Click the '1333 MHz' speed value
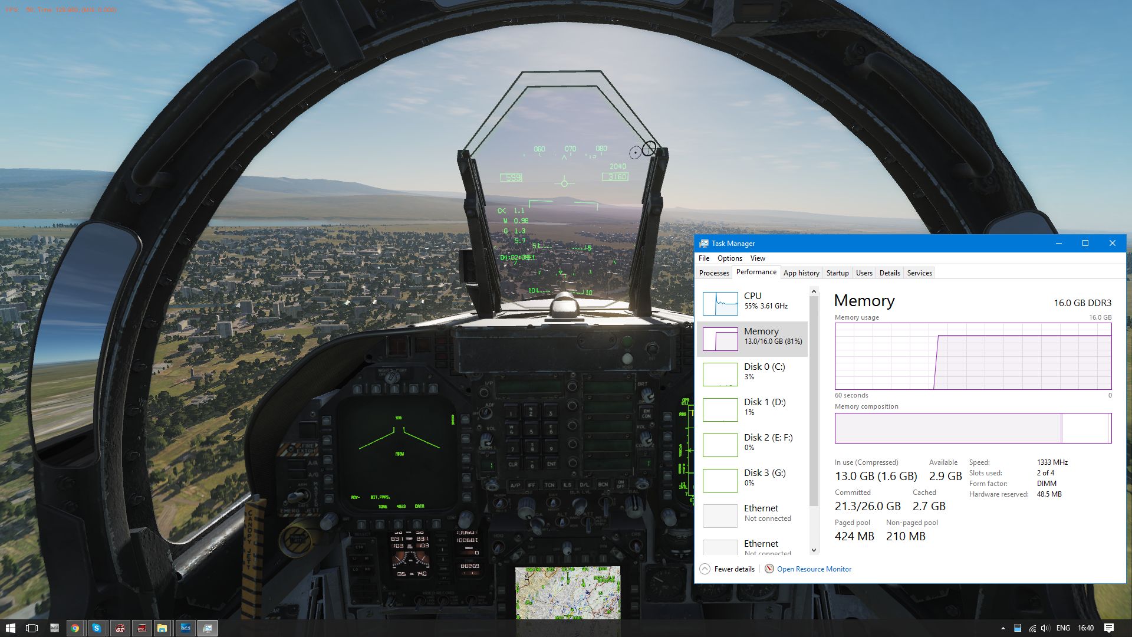The height and width of the screenshot is (637, 1132). click(x=1052, y=462)
